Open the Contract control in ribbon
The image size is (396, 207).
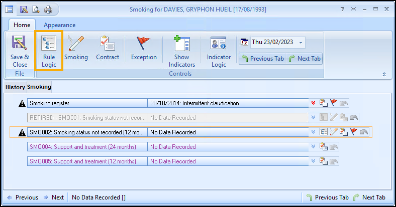[x=108, y=51]
